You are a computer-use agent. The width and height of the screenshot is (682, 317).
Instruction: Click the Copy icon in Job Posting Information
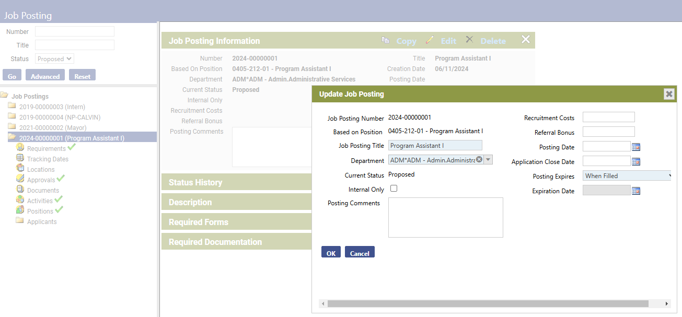[386, 40]
